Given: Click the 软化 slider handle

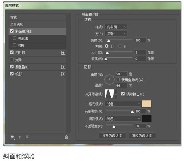Looking at the screenshot, I should click(106, 59).
